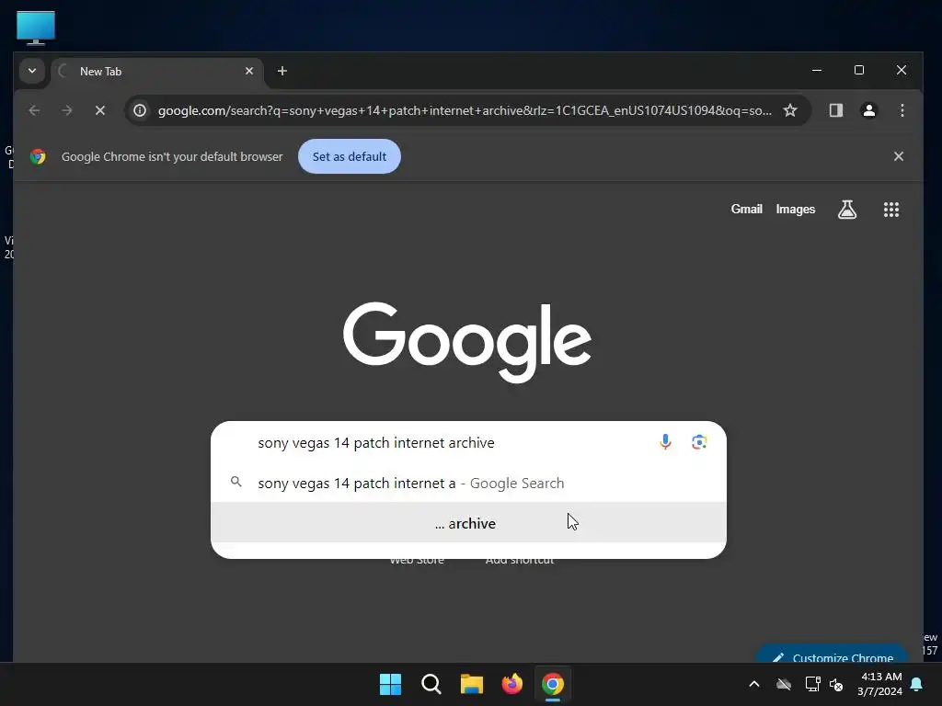Open Windows Start menu
The height and width of the screenshot is (706, 942).
[x=390, y=684]
